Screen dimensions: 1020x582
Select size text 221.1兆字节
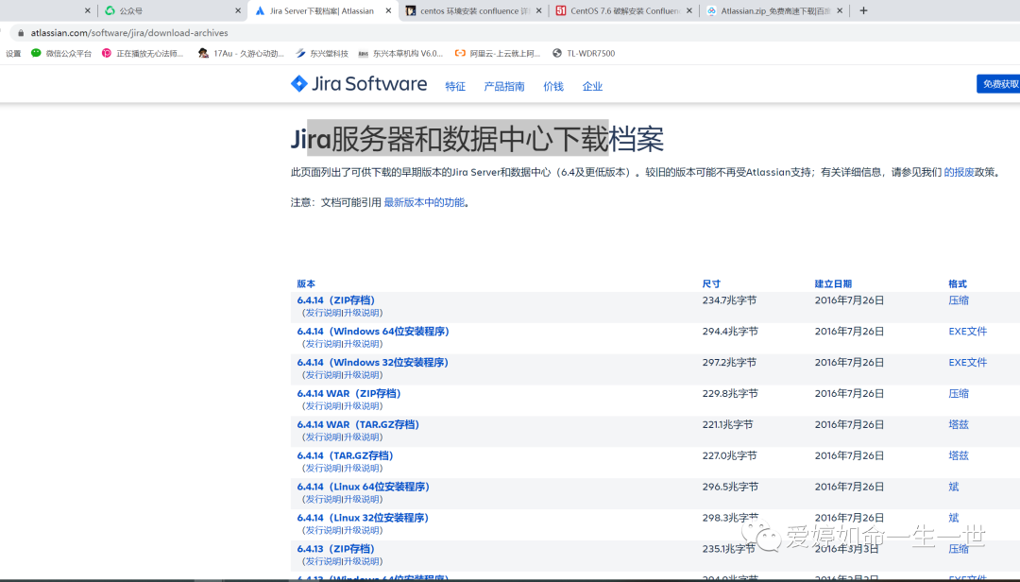727,424
